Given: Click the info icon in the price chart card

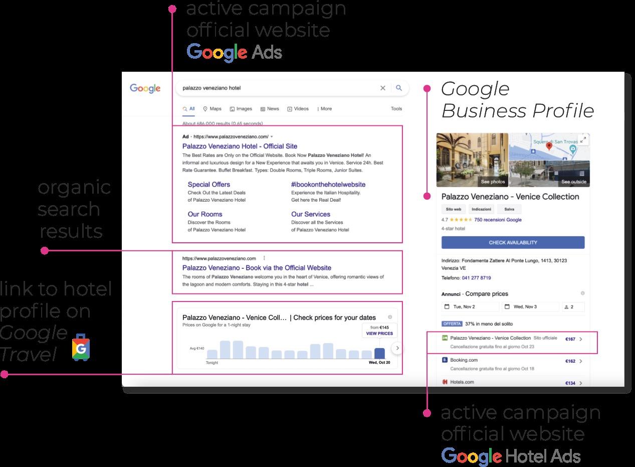Looking at the screenshot, I should click(x=390, y=318).
